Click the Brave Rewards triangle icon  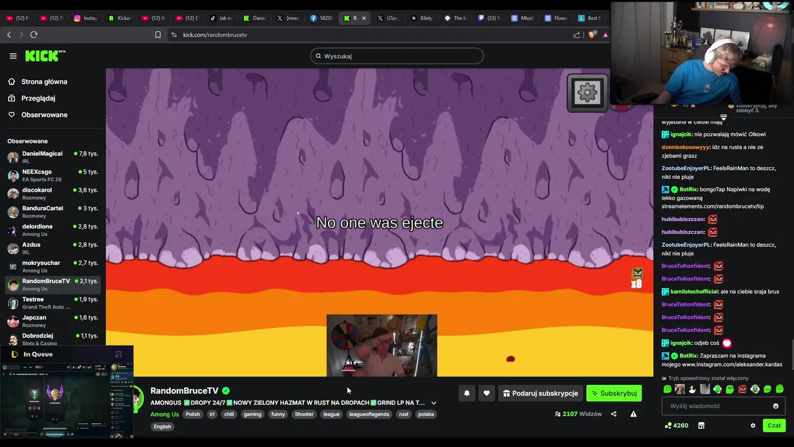606,35
